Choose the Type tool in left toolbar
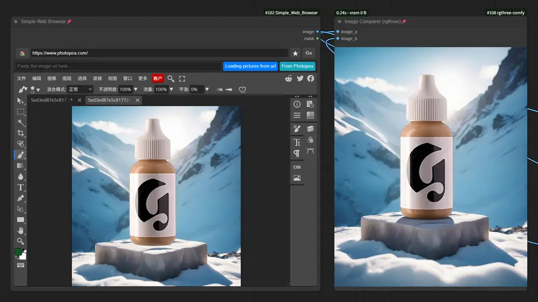 pyautogui.click(x=21, y=187)
